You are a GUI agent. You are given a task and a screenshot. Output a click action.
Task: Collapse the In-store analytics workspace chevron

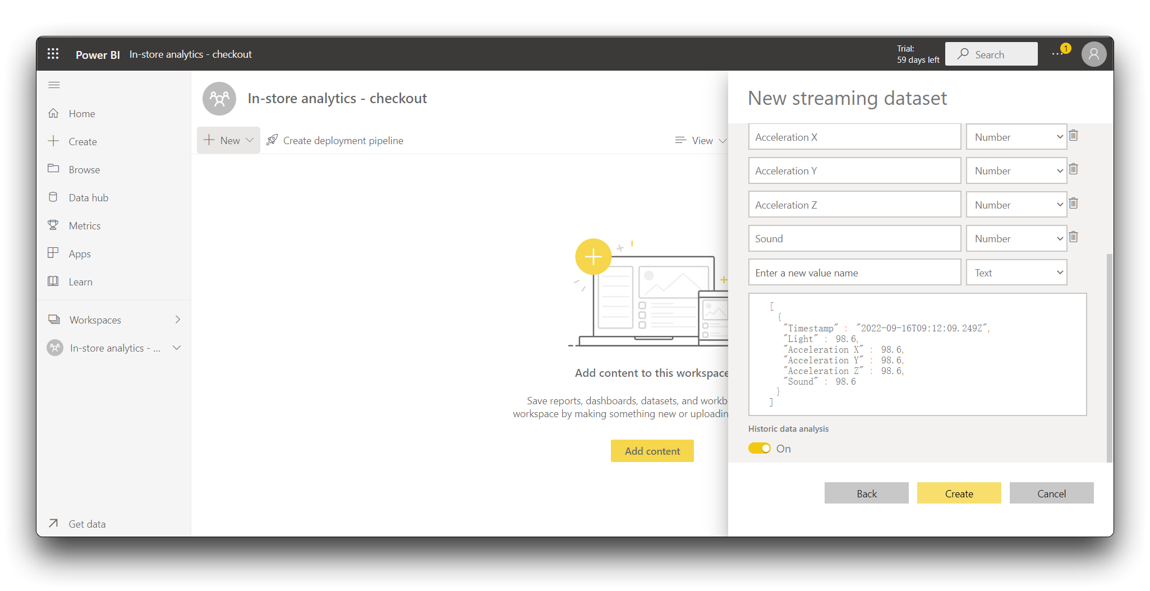177,348
